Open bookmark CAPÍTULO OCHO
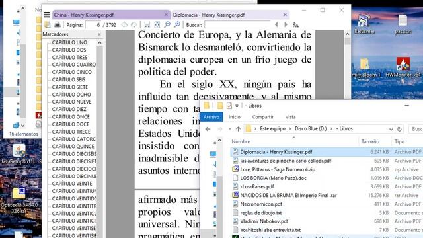Image resolution: width=423 pixels, height=238 pixels. click(x=71, y=95)
